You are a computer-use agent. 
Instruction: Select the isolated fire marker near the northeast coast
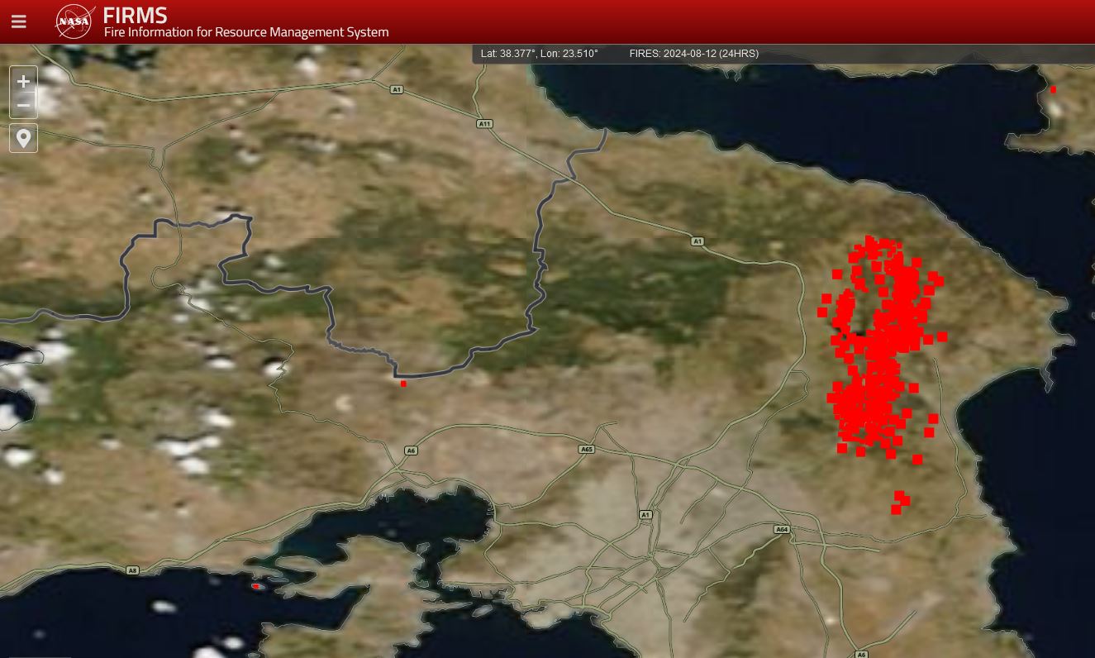[x=1053, y=89]
